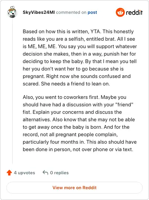Click the "View more on Reddit" button
Screen dimensions: 149x200
pyautogui.click(x=74, y=188)
